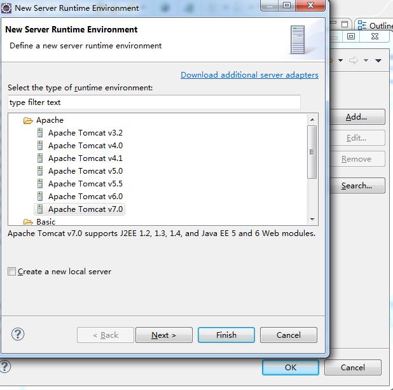Open dropdown arrow next to back history
The image size is (393, 390).
coord(340,60)
